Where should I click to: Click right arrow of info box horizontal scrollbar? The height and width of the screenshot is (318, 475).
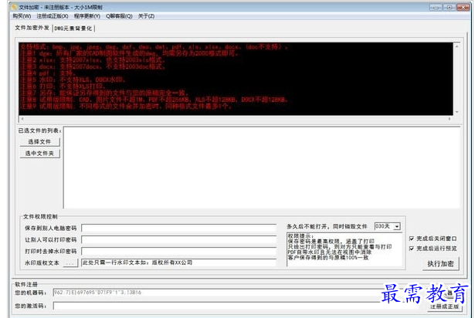450,119
